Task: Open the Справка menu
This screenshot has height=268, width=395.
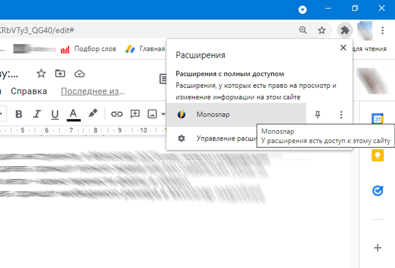Action: click(29, 91)
